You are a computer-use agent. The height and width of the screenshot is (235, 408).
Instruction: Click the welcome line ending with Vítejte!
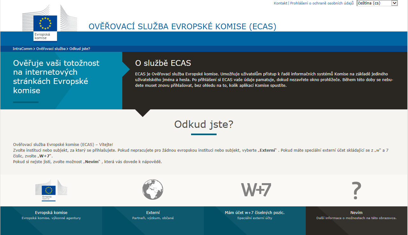coord(63,144)
